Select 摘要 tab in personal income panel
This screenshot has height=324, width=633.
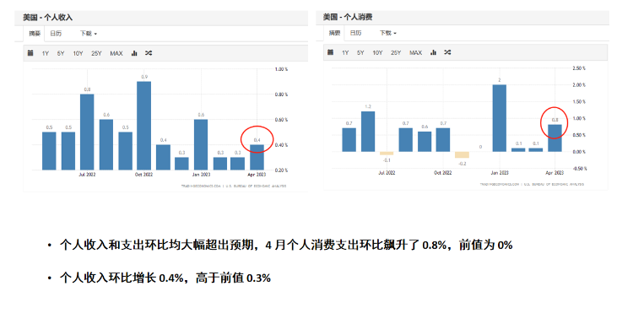tap(35, 34)
